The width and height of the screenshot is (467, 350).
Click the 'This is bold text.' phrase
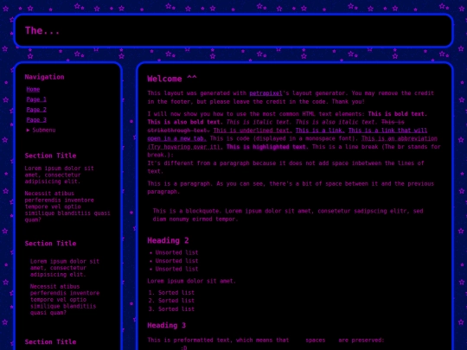pos(398,114)
